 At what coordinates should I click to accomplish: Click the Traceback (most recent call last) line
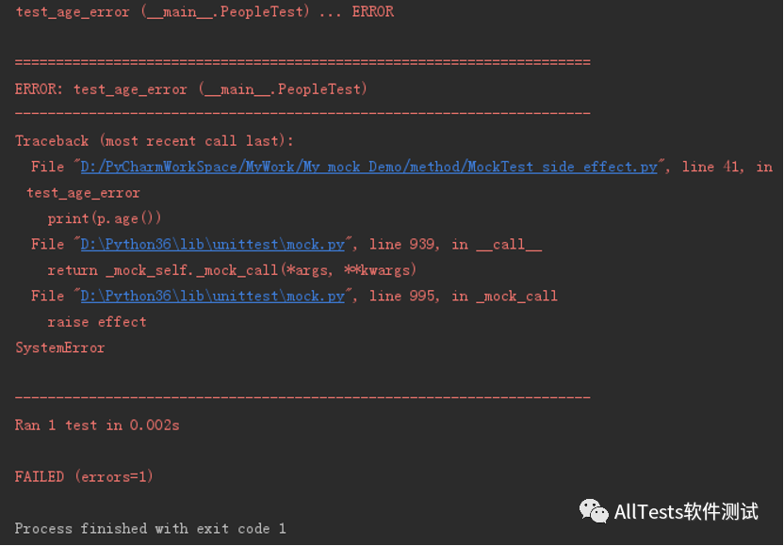coord(154,141)
